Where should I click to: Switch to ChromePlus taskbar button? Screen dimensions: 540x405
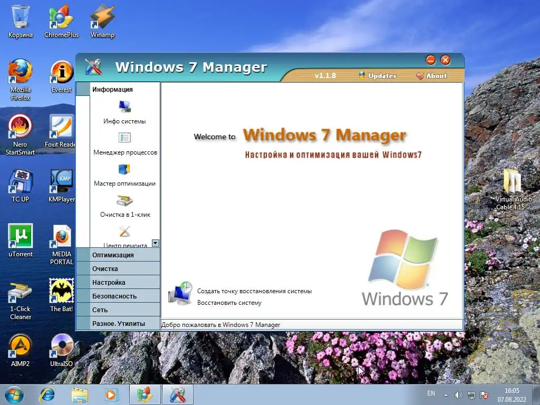(144, 394)
